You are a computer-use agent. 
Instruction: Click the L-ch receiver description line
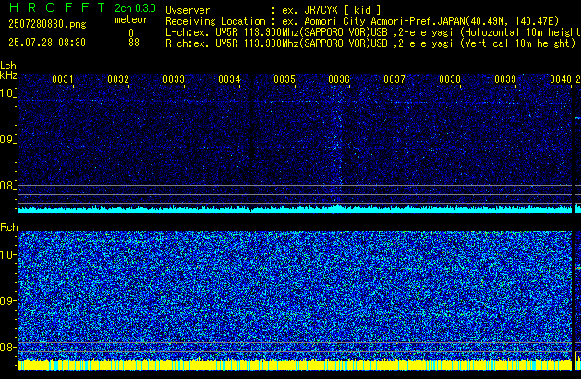[x=373, y=32]
